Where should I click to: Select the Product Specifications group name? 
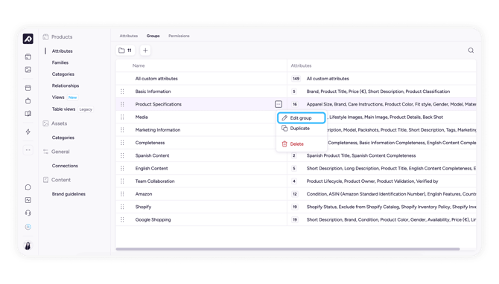[159, 104]
